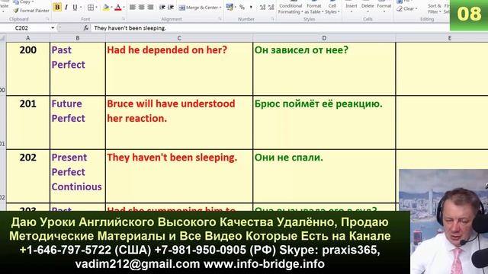Select the Future Perfect cell
488x274 pixels.
pyautogui.click(x=78, y=123)
